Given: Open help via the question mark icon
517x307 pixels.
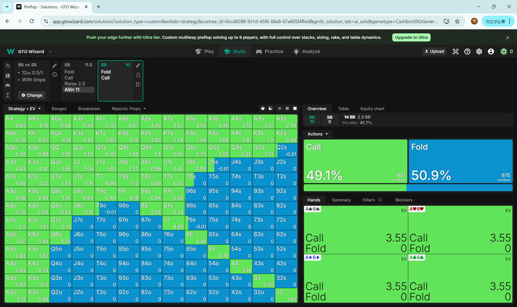Looking at the screenshot, I should click(x=467, y=51).
